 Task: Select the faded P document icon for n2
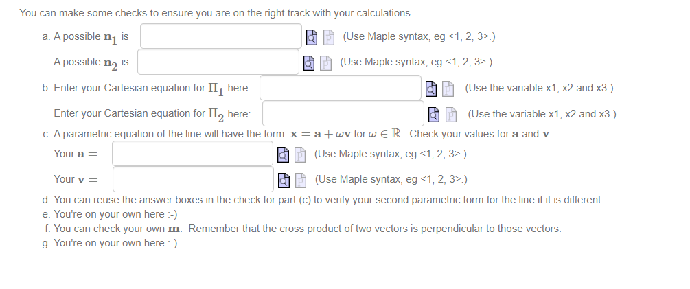[325, 63]
